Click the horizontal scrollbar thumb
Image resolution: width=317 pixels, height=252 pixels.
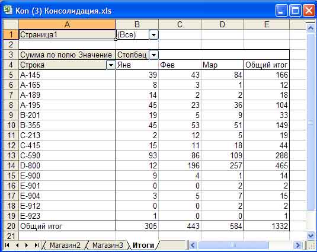[233, 245]
